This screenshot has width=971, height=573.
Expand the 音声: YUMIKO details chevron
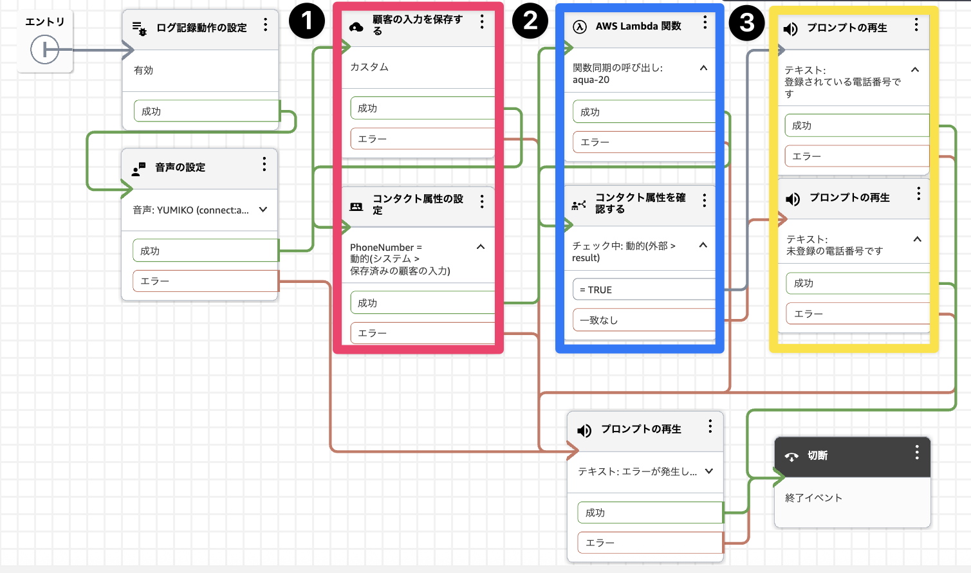click(x=263, y=210)
